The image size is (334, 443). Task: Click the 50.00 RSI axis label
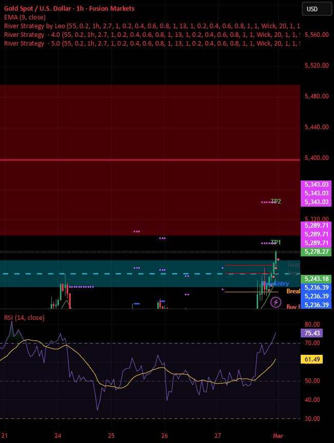312,381
